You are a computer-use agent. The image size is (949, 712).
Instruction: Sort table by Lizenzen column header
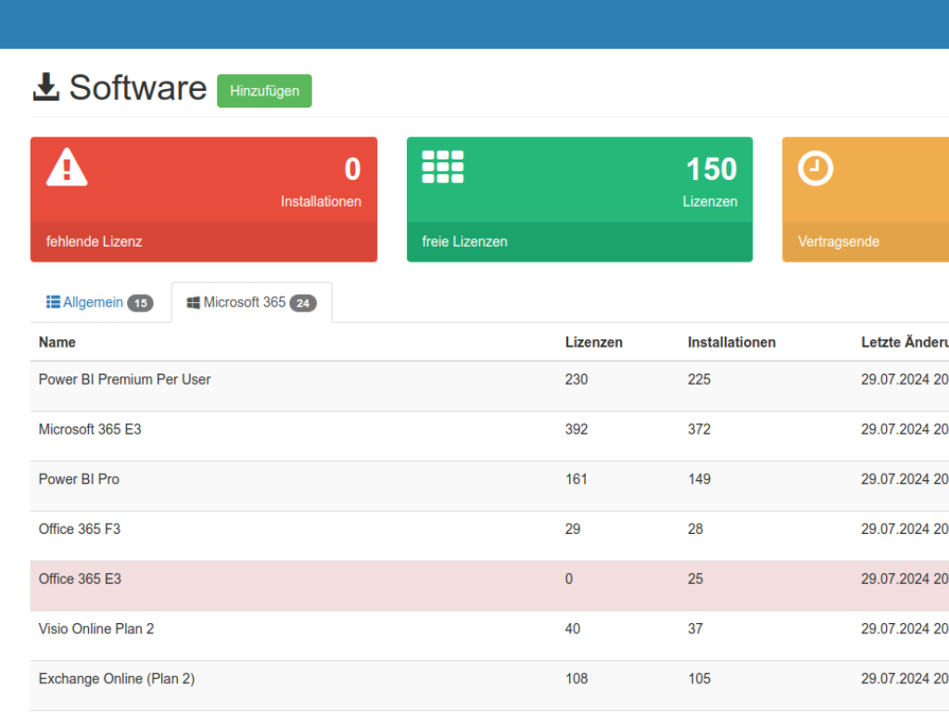coord(593,342)
